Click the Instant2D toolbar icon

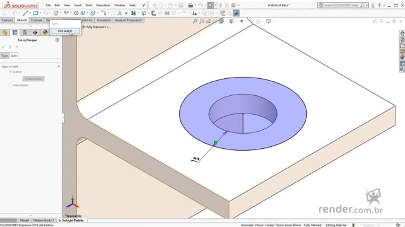coord(236,13)
